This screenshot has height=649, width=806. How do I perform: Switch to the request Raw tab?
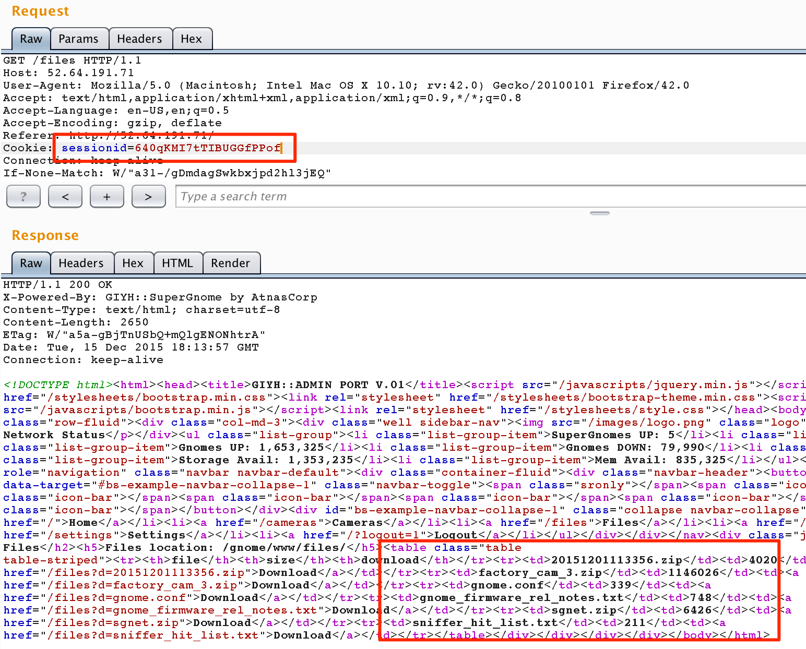point(31,39)
